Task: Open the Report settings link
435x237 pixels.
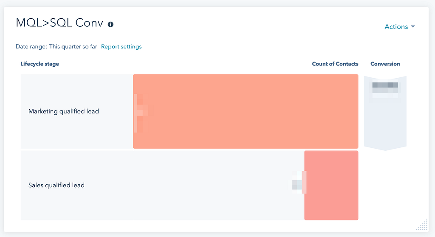Action: tap(121, 47)
